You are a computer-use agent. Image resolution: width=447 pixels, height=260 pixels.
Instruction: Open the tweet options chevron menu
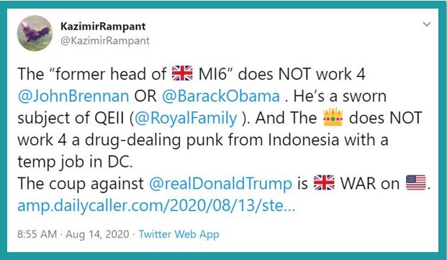click(x=426, y=24)
